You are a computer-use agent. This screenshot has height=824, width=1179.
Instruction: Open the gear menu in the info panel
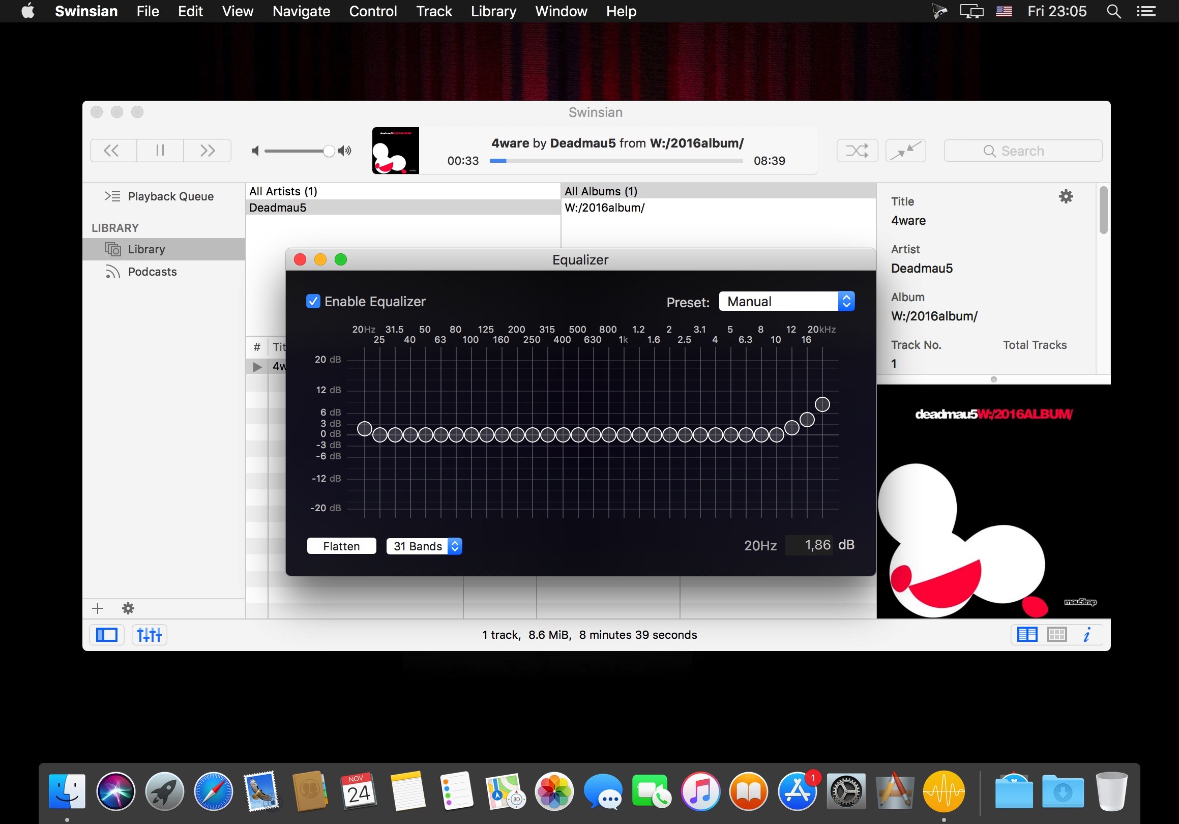pyautogui.click(x=1066, y=196)
